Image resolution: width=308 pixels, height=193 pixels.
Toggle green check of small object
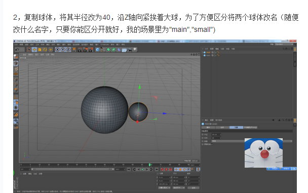pyautogui.click(x=215, y=53)
